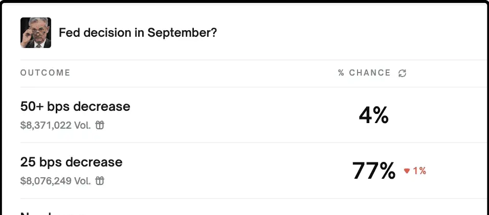Click 'Vol.' text in the 25 bps row
Viewport: 489px width, 215px height.
[82, 180]
